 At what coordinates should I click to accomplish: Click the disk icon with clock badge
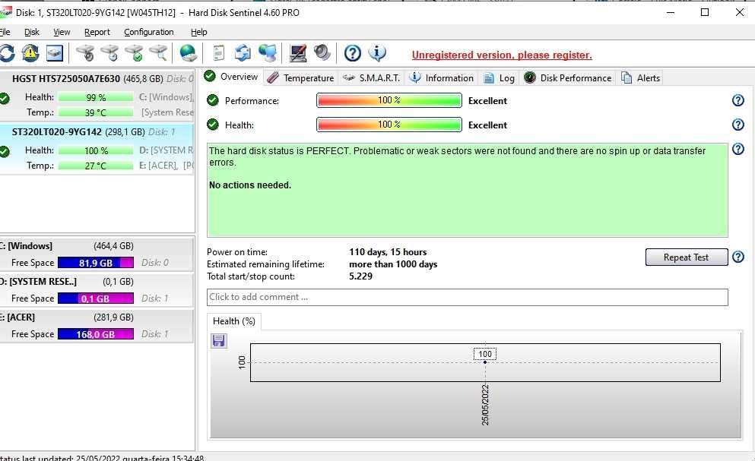pos(109,53)
